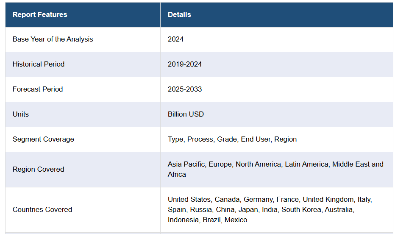Click the 2019-2024 historical period value
This screenshot has height=234, width=395.
(185, 64)
